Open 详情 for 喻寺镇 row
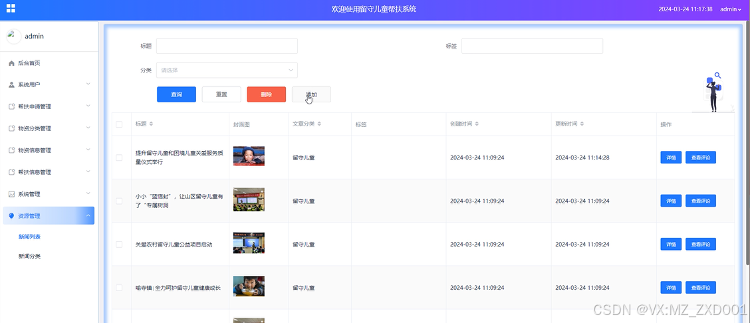This screenshot has width=750, height=323. tap(671, 288)
